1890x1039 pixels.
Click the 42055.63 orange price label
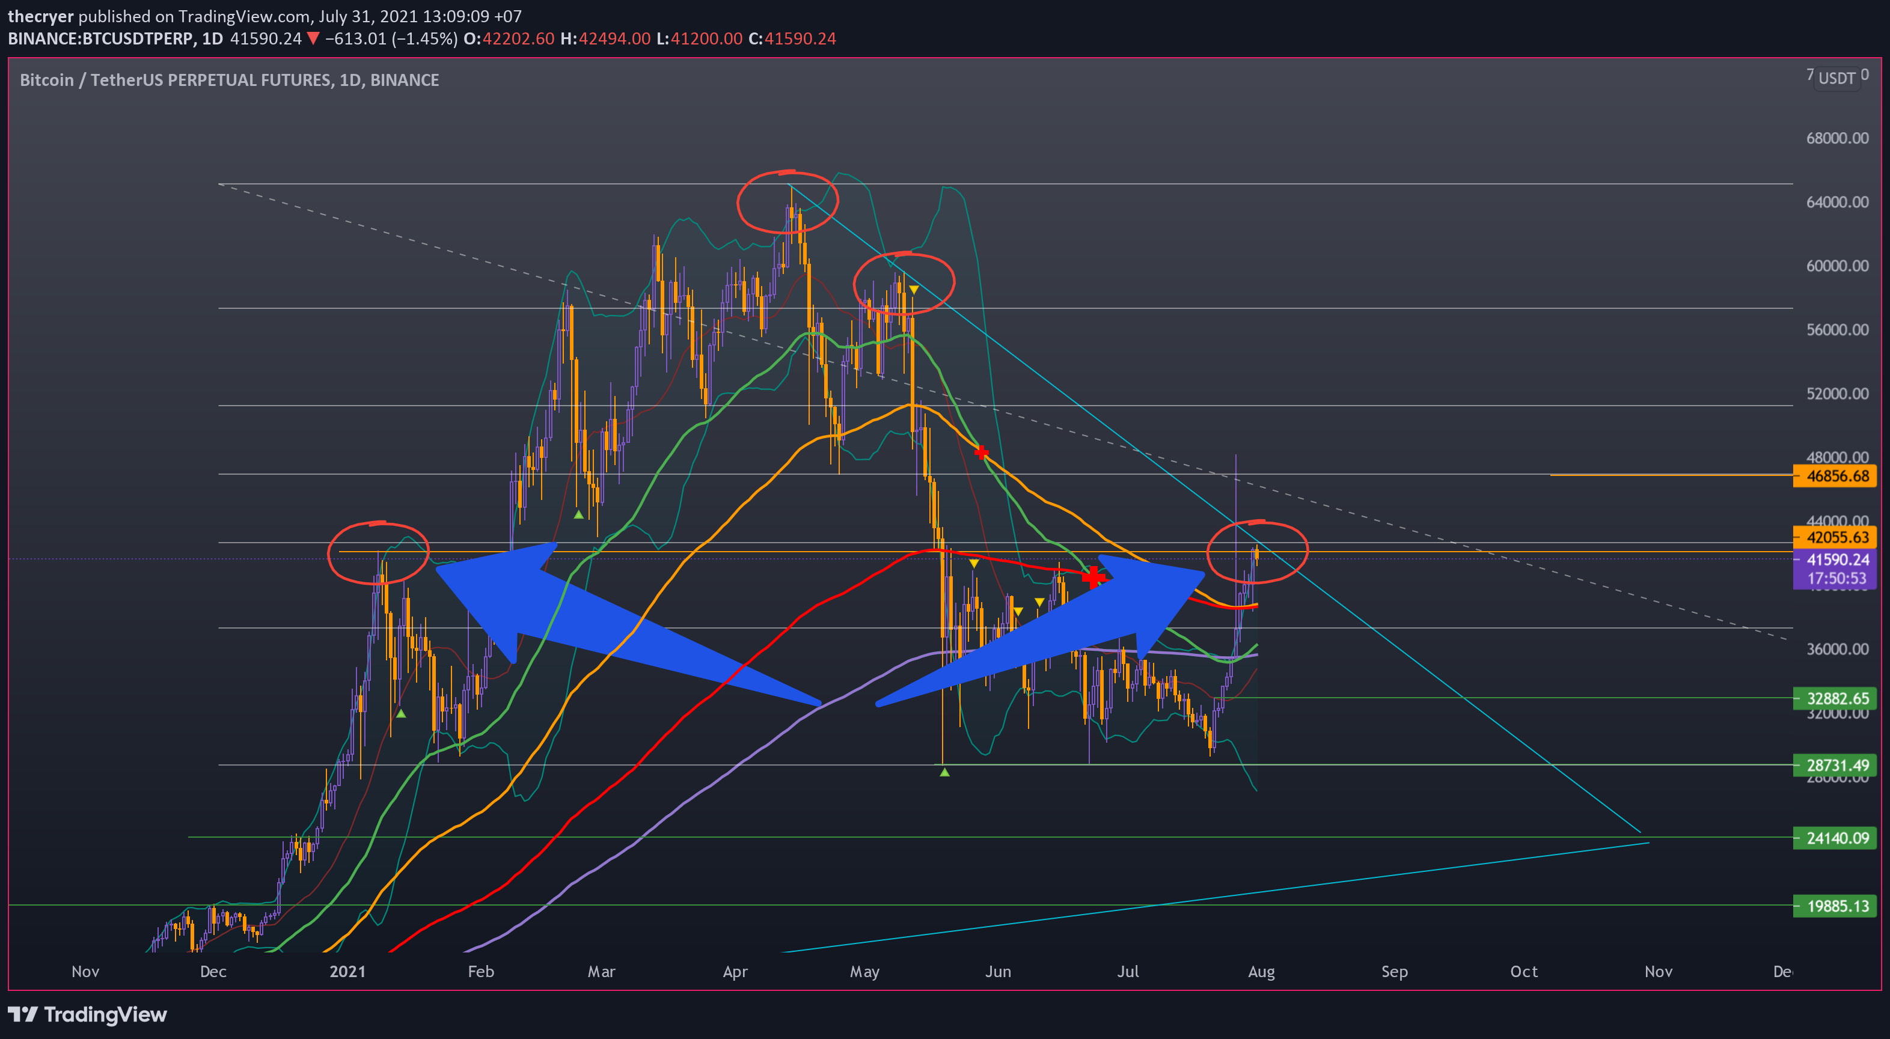(x=1834, y=537)
